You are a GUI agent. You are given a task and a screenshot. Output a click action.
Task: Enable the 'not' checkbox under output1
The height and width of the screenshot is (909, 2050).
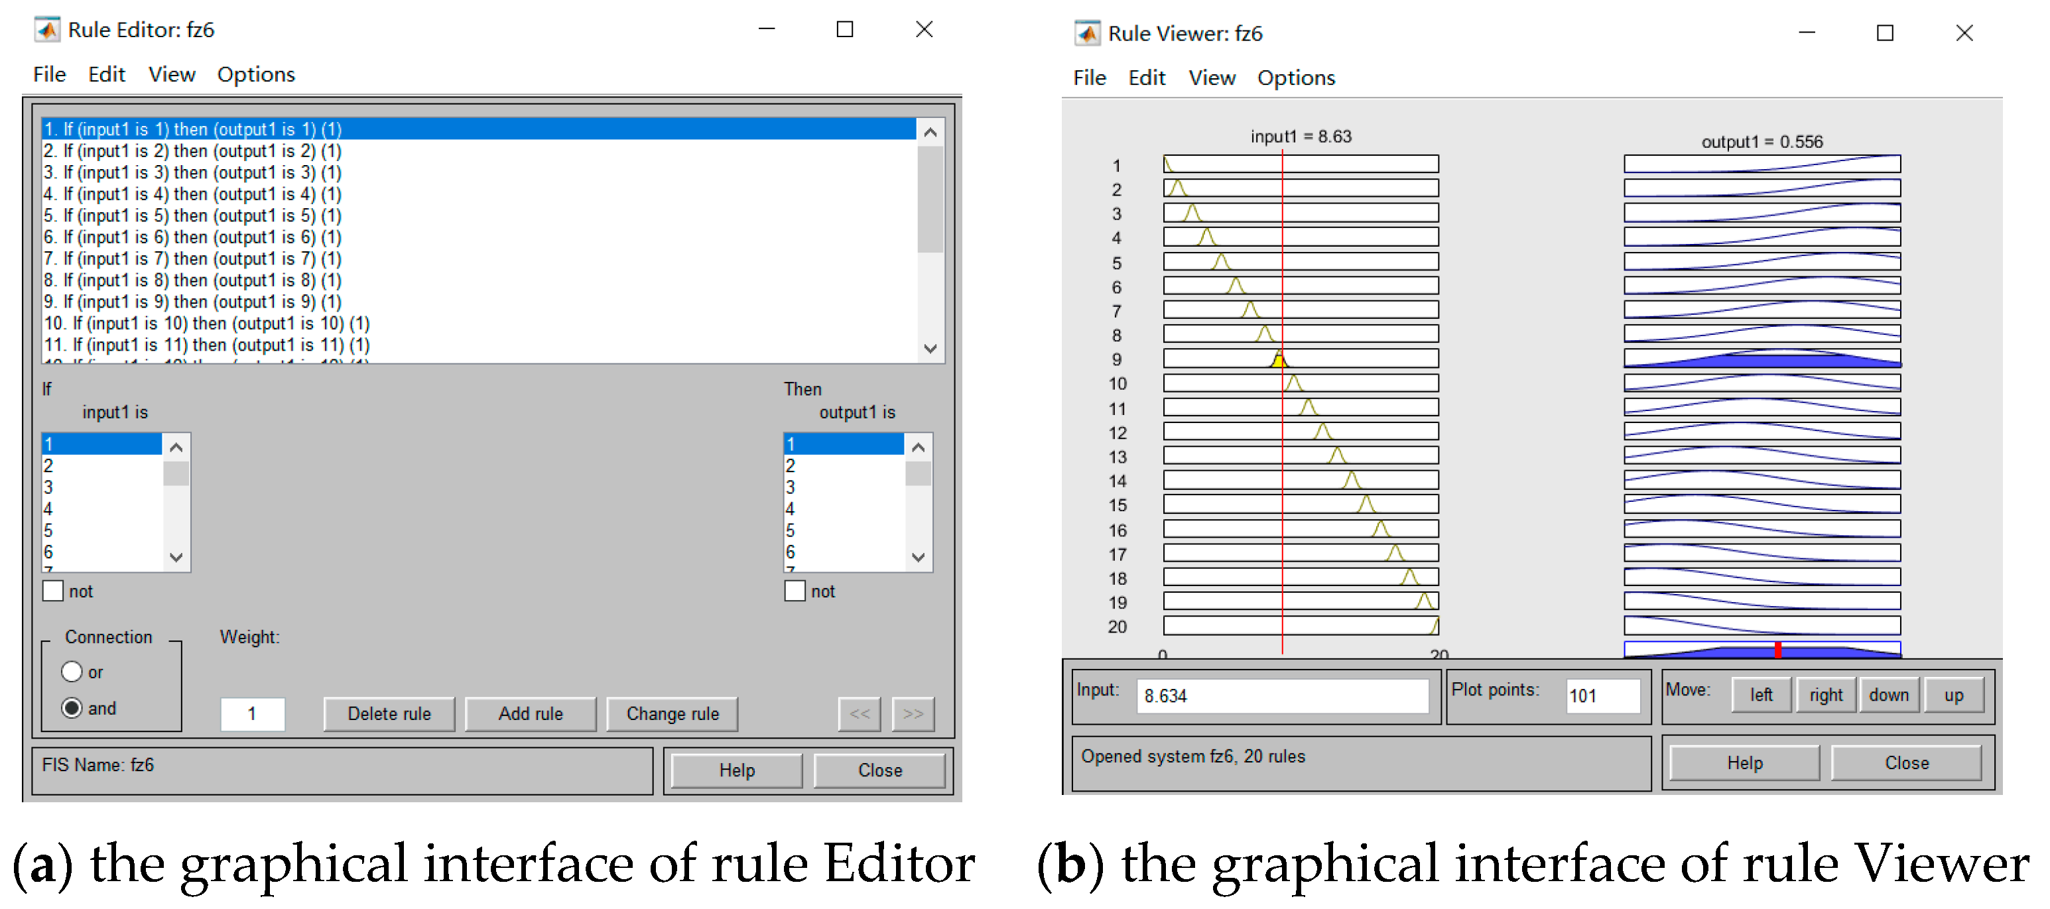795,591
